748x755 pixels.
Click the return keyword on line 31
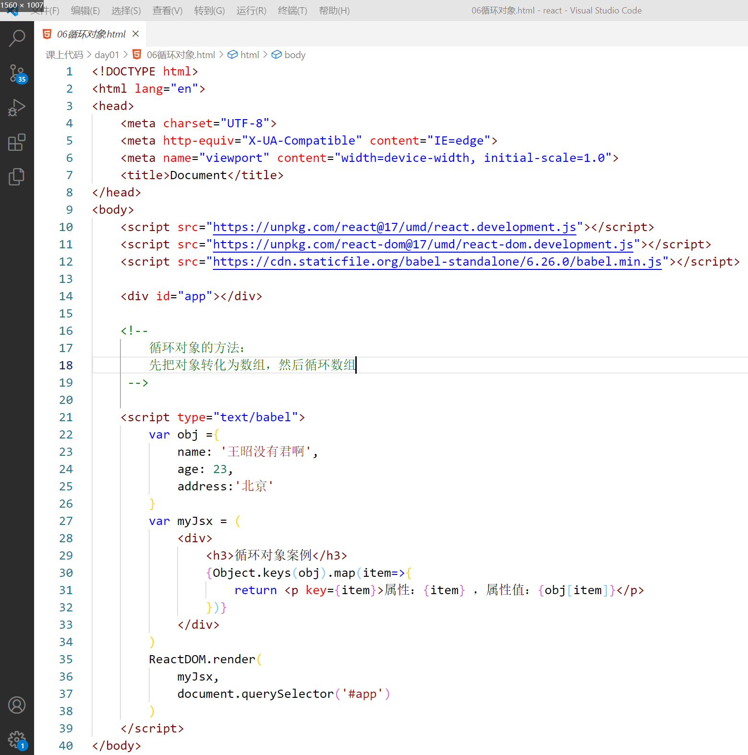pyautogui.click(x=255, y=590)
